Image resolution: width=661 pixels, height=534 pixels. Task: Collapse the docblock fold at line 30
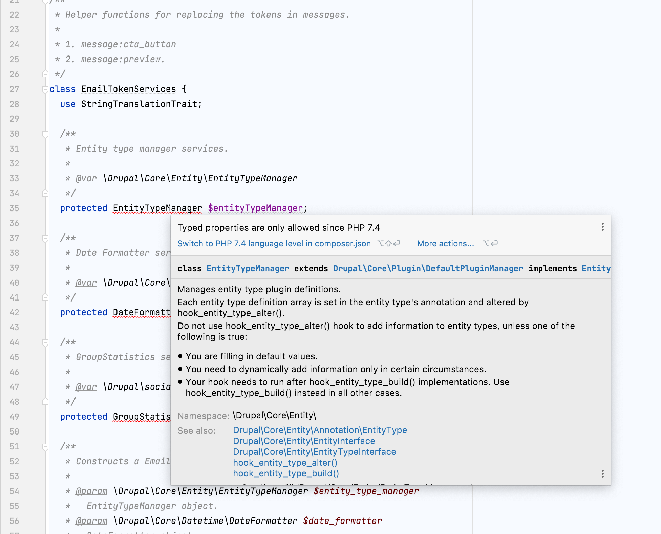(44, 134)
